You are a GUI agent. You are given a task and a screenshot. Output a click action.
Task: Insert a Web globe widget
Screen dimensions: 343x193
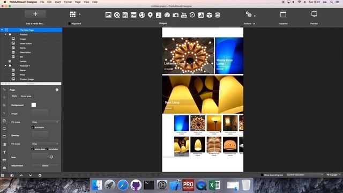pyautogui.click(x=142, y=15)
